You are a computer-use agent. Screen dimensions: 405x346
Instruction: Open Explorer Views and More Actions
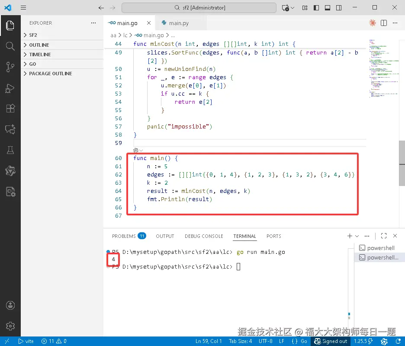pyautogui.click(x=93, y=23)
